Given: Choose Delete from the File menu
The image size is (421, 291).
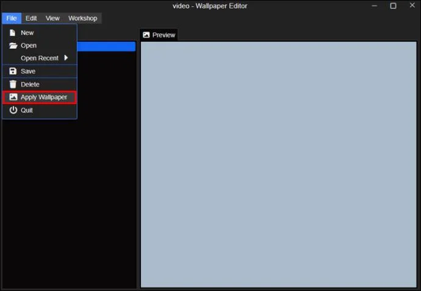Looking at the screenshot, I should point(40,85).
